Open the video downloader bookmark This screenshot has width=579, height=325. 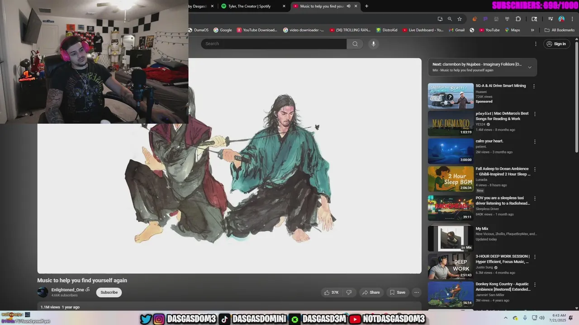[304, 30]
